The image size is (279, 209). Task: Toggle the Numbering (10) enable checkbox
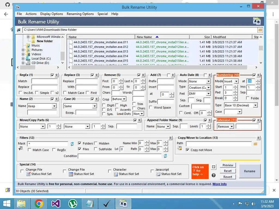pos(254,75)
